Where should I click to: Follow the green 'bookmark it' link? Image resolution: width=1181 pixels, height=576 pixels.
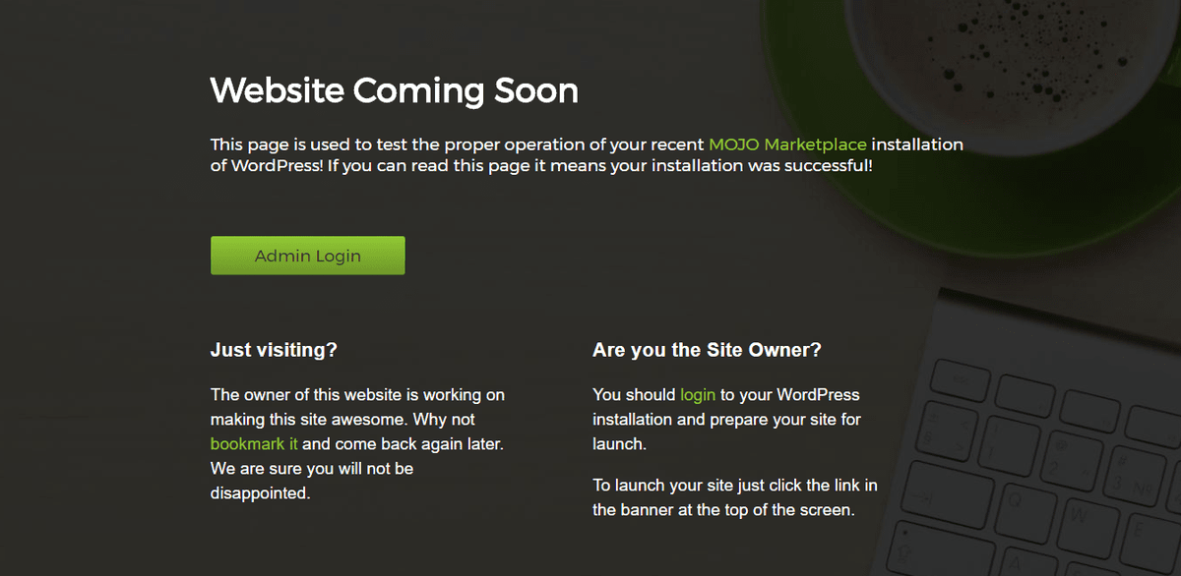(x=254, y=443)
